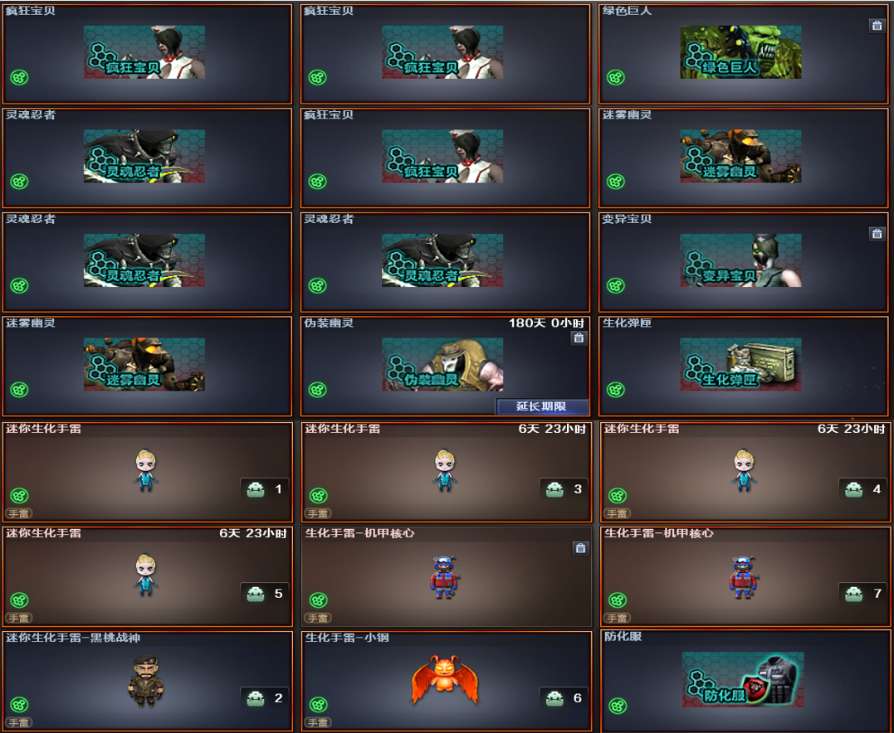Click backpack slot 2 on 黑桃战神 grenade
894x733 pixels.
265,698
